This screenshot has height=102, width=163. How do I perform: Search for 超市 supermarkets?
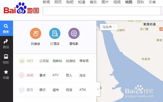pyautogui.click(x=56, y=90)
